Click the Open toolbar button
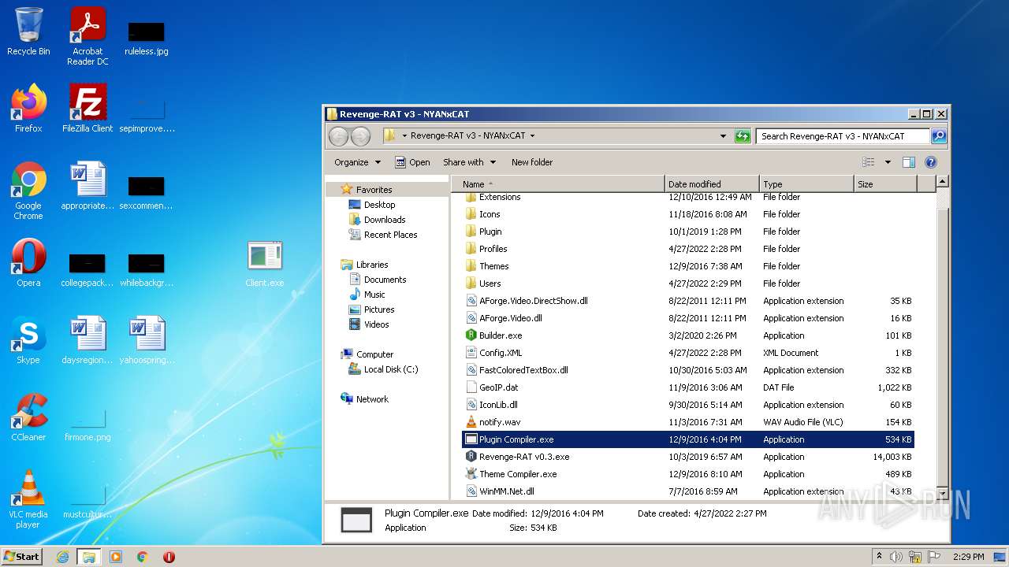The height and width of the screenshot is (567, 1009). pos(412,162)
